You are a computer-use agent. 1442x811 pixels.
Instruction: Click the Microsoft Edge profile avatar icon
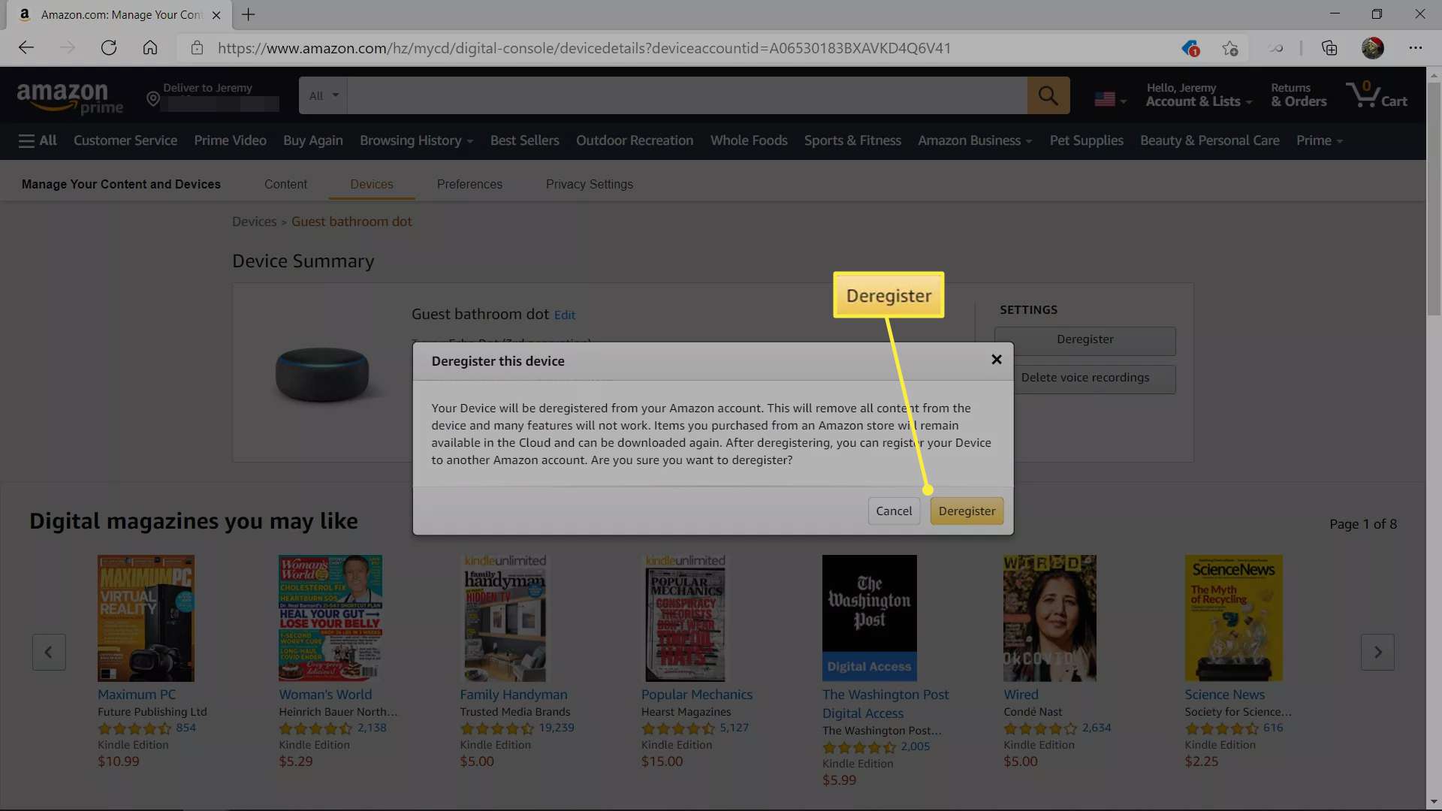(1374, 47)
